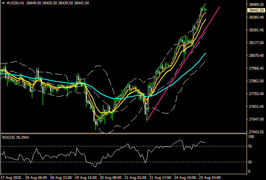Click the RSI 100 level scale label
Image resolution: width=266 pixels, height=180 pixels.
[x=251, y=137]
